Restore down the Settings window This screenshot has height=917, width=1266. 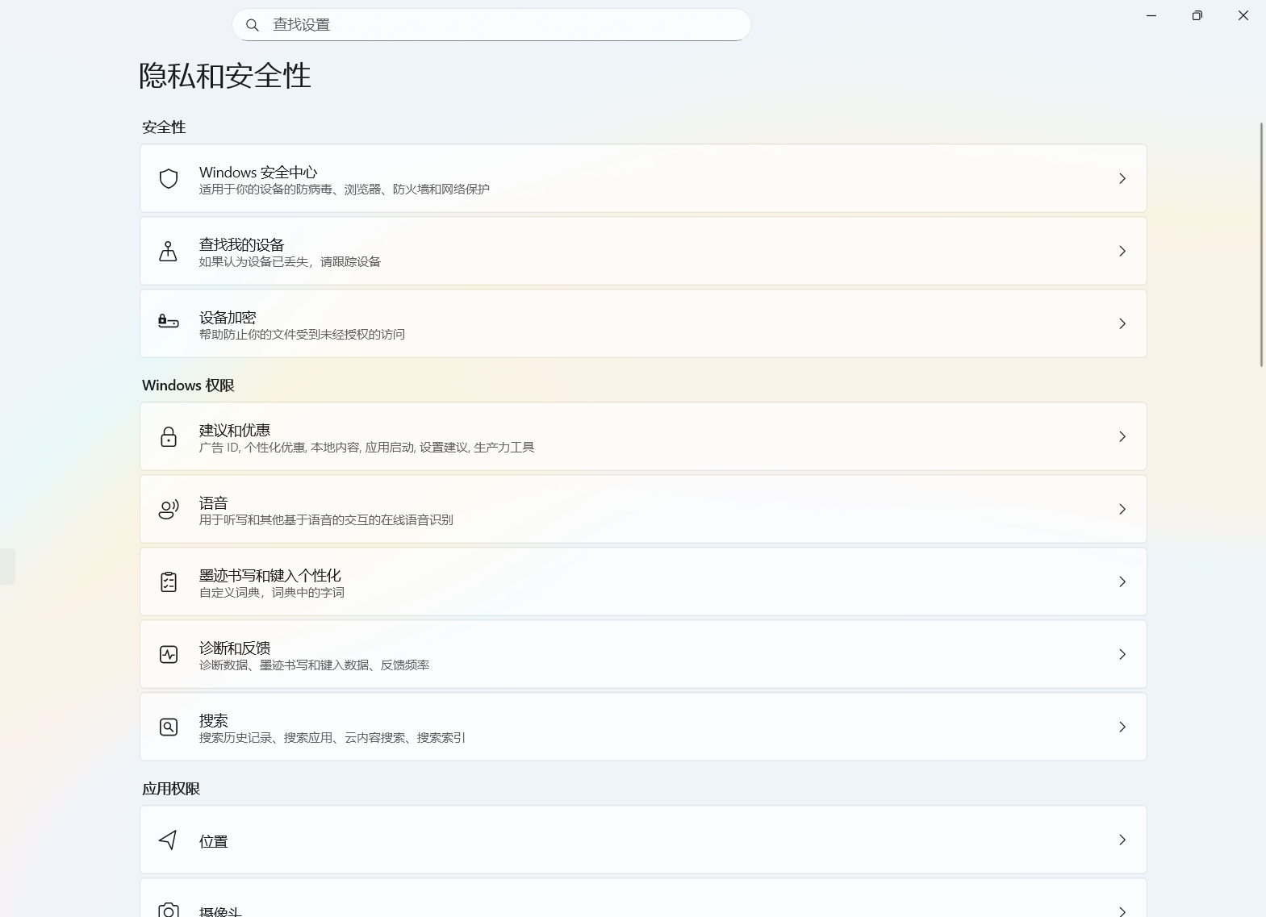click(1197, 16)
